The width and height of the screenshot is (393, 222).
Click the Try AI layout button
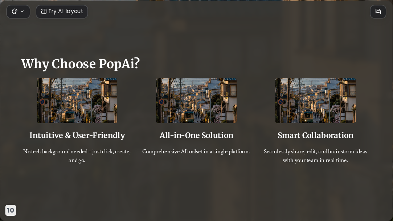[62, 12]
